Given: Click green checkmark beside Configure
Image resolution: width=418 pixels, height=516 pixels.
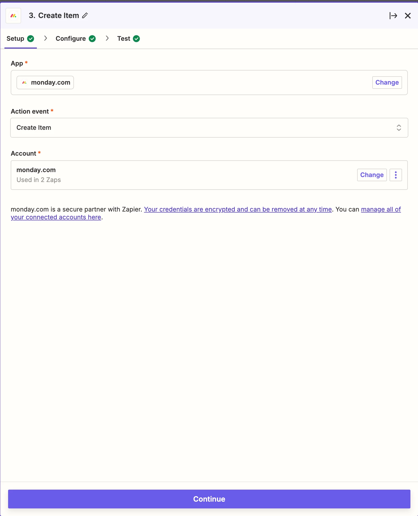Looking at the screenshot, I should tap(92, 39).
